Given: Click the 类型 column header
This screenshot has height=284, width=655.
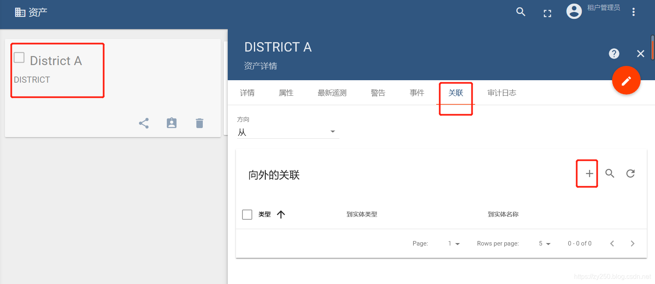Looking at the screenshot, I should [x=265, y=214].
